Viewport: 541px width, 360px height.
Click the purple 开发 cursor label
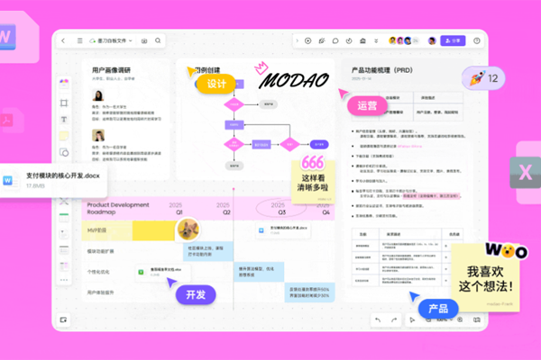click(196, 294)
